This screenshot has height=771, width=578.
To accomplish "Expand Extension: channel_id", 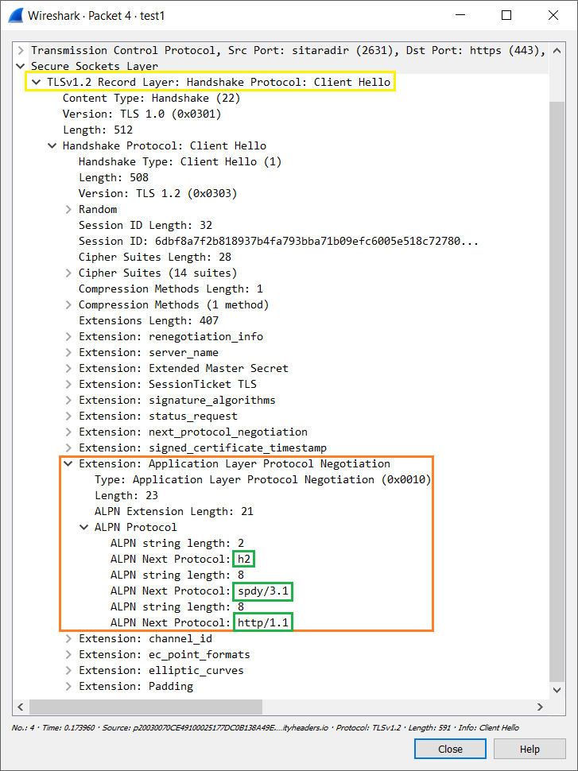I will [68, 638].
